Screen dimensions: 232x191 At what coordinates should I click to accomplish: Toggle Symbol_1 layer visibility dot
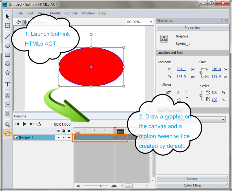point(58,137)
